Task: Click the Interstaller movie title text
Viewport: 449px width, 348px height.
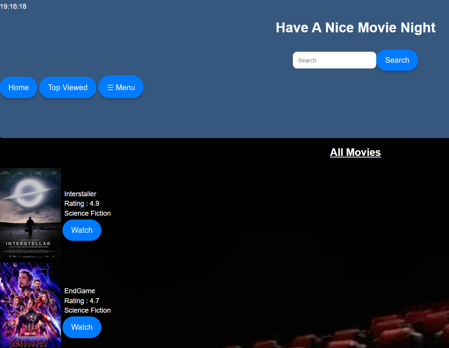Action: 80,194
